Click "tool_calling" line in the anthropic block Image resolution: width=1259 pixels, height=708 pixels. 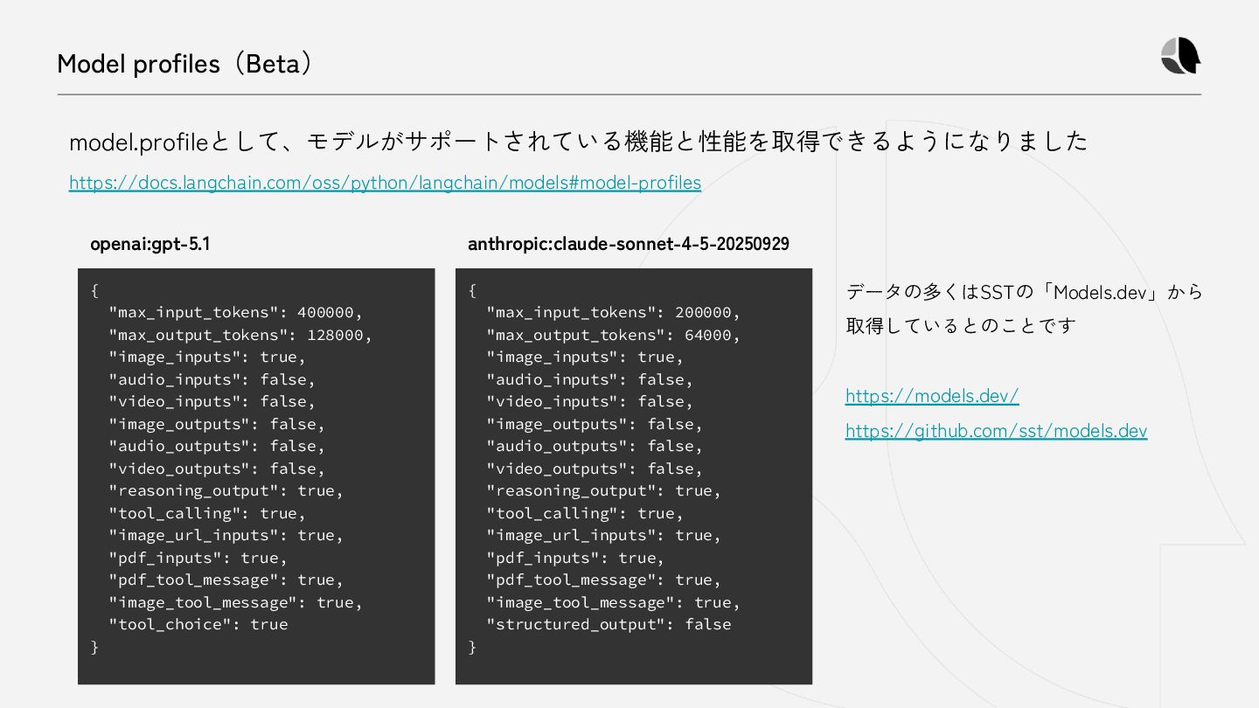point(585,513)
